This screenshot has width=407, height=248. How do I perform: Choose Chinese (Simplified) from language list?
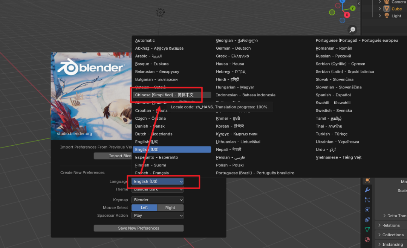click(164, 95)
